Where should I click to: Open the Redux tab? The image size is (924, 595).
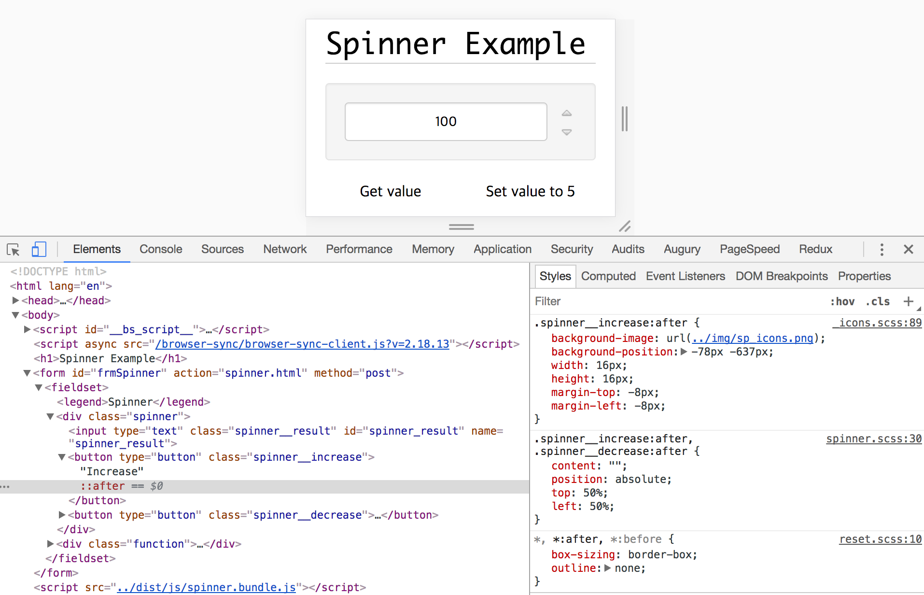[816, 249]
